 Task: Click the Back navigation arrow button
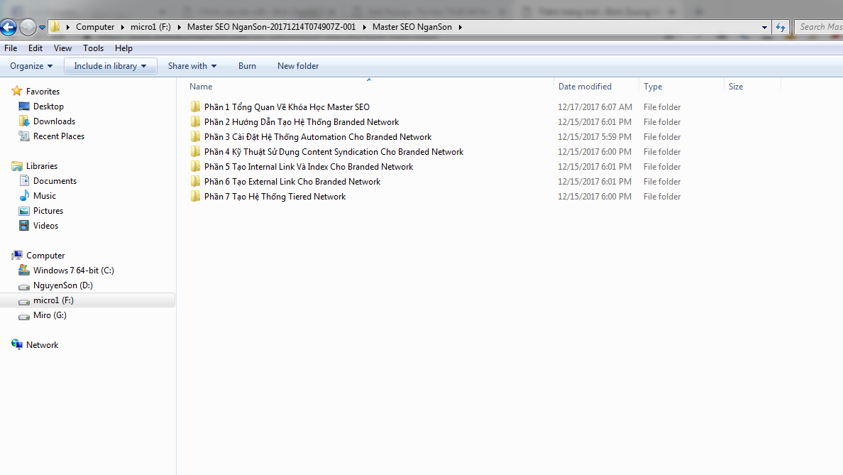point(8,27)
